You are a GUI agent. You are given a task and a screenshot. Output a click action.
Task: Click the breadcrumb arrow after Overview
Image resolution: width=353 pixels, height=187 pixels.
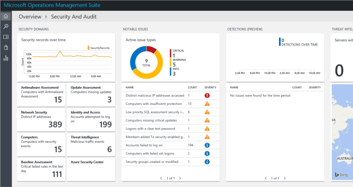pyautogui.click(x=46, y=16)
